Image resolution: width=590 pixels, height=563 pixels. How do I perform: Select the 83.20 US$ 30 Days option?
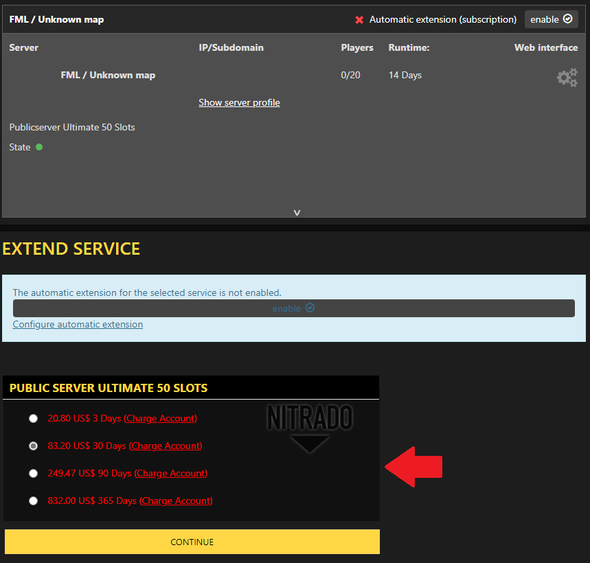(33, 446)
